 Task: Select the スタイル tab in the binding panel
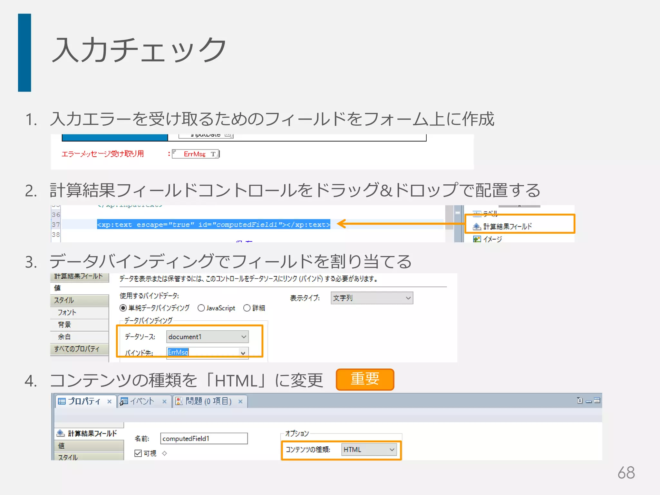tap(80, 300)
